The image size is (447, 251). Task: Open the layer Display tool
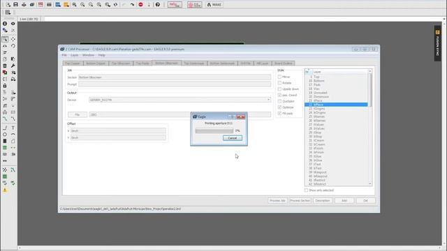coord(5,30)
